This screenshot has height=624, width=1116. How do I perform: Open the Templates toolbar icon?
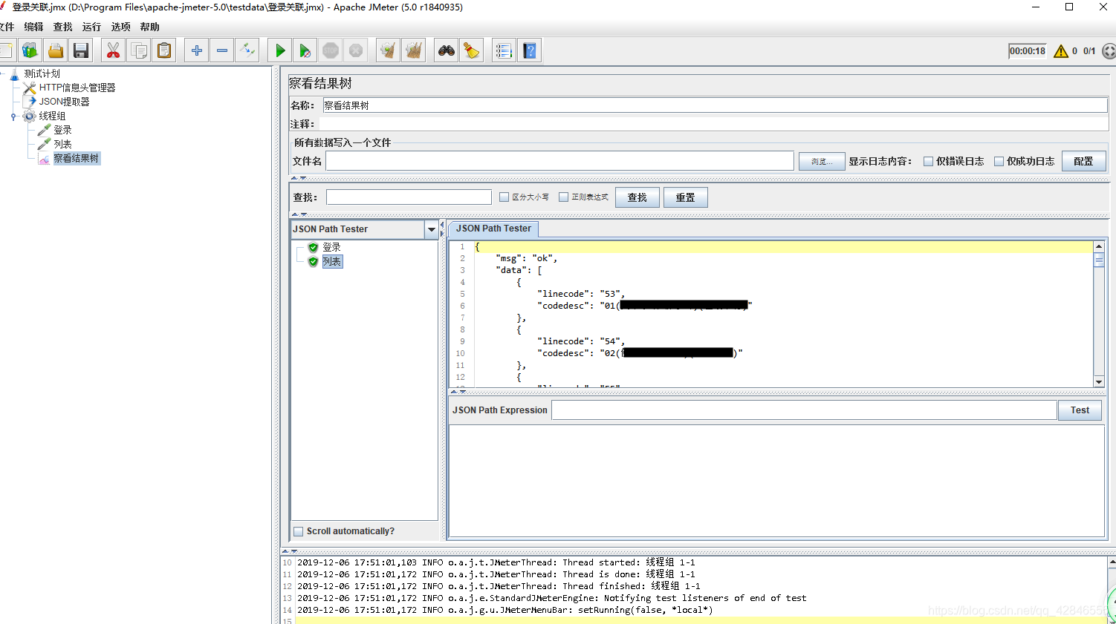tap(30, 50)
